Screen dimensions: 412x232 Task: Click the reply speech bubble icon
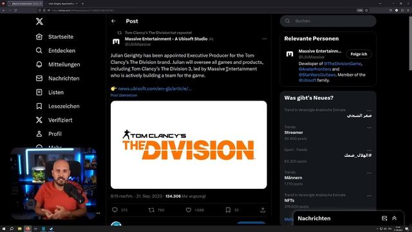coord(115,210)
